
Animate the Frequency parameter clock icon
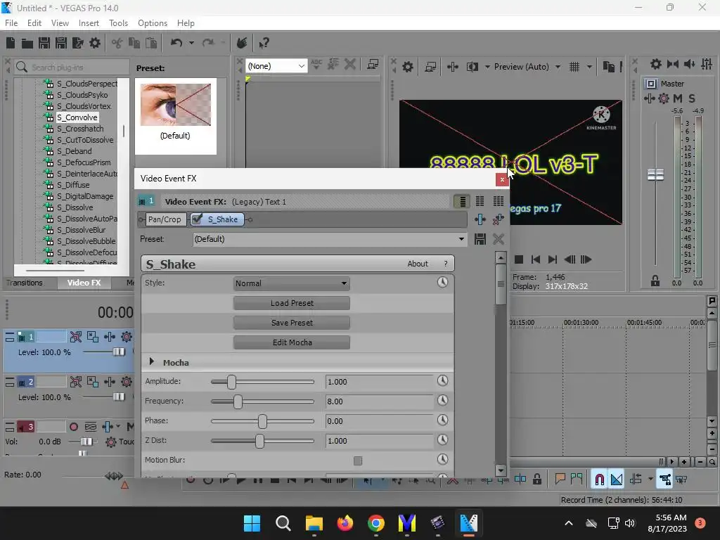click(442, 400)
